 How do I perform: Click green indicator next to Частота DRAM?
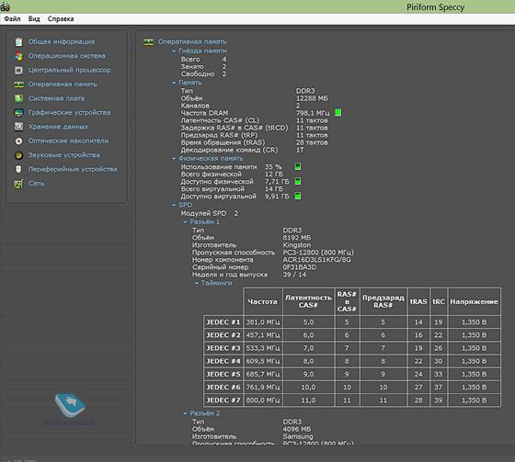[x=338, y=113]
